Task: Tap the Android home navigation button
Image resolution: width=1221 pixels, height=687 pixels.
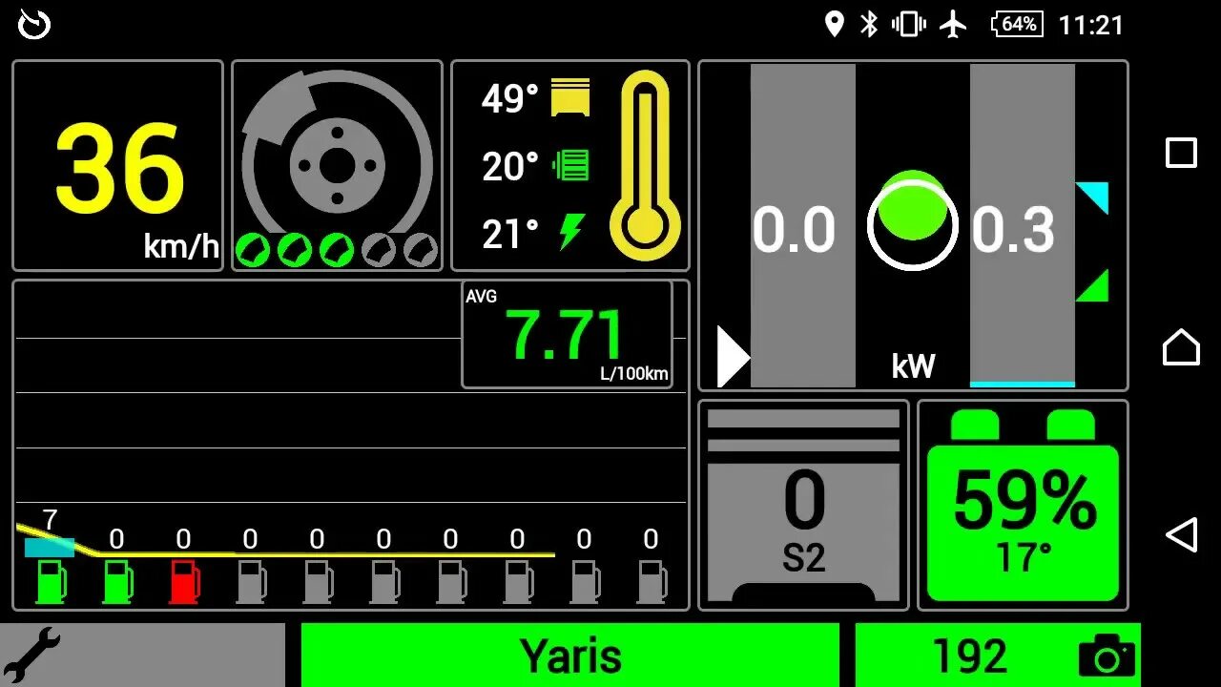Action: pyautogui.click(x=1181, y=345)
